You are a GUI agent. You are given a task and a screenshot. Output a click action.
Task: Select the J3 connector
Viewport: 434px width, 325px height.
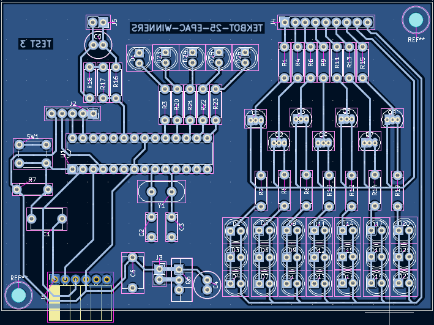(x=159, y=274)
